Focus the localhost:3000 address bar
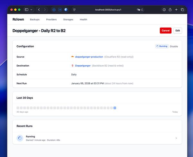The width and height of the screenshot is (193, 157). point(108,10)
